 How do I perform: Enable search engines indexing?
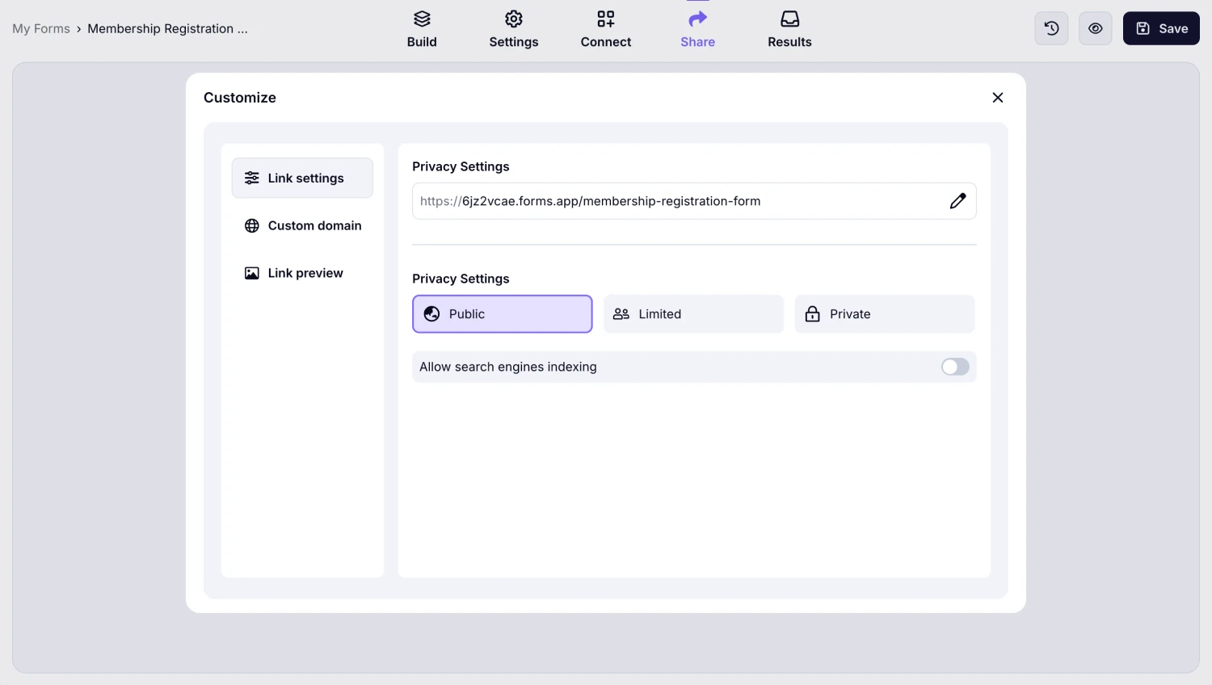[x=954, y=367]
